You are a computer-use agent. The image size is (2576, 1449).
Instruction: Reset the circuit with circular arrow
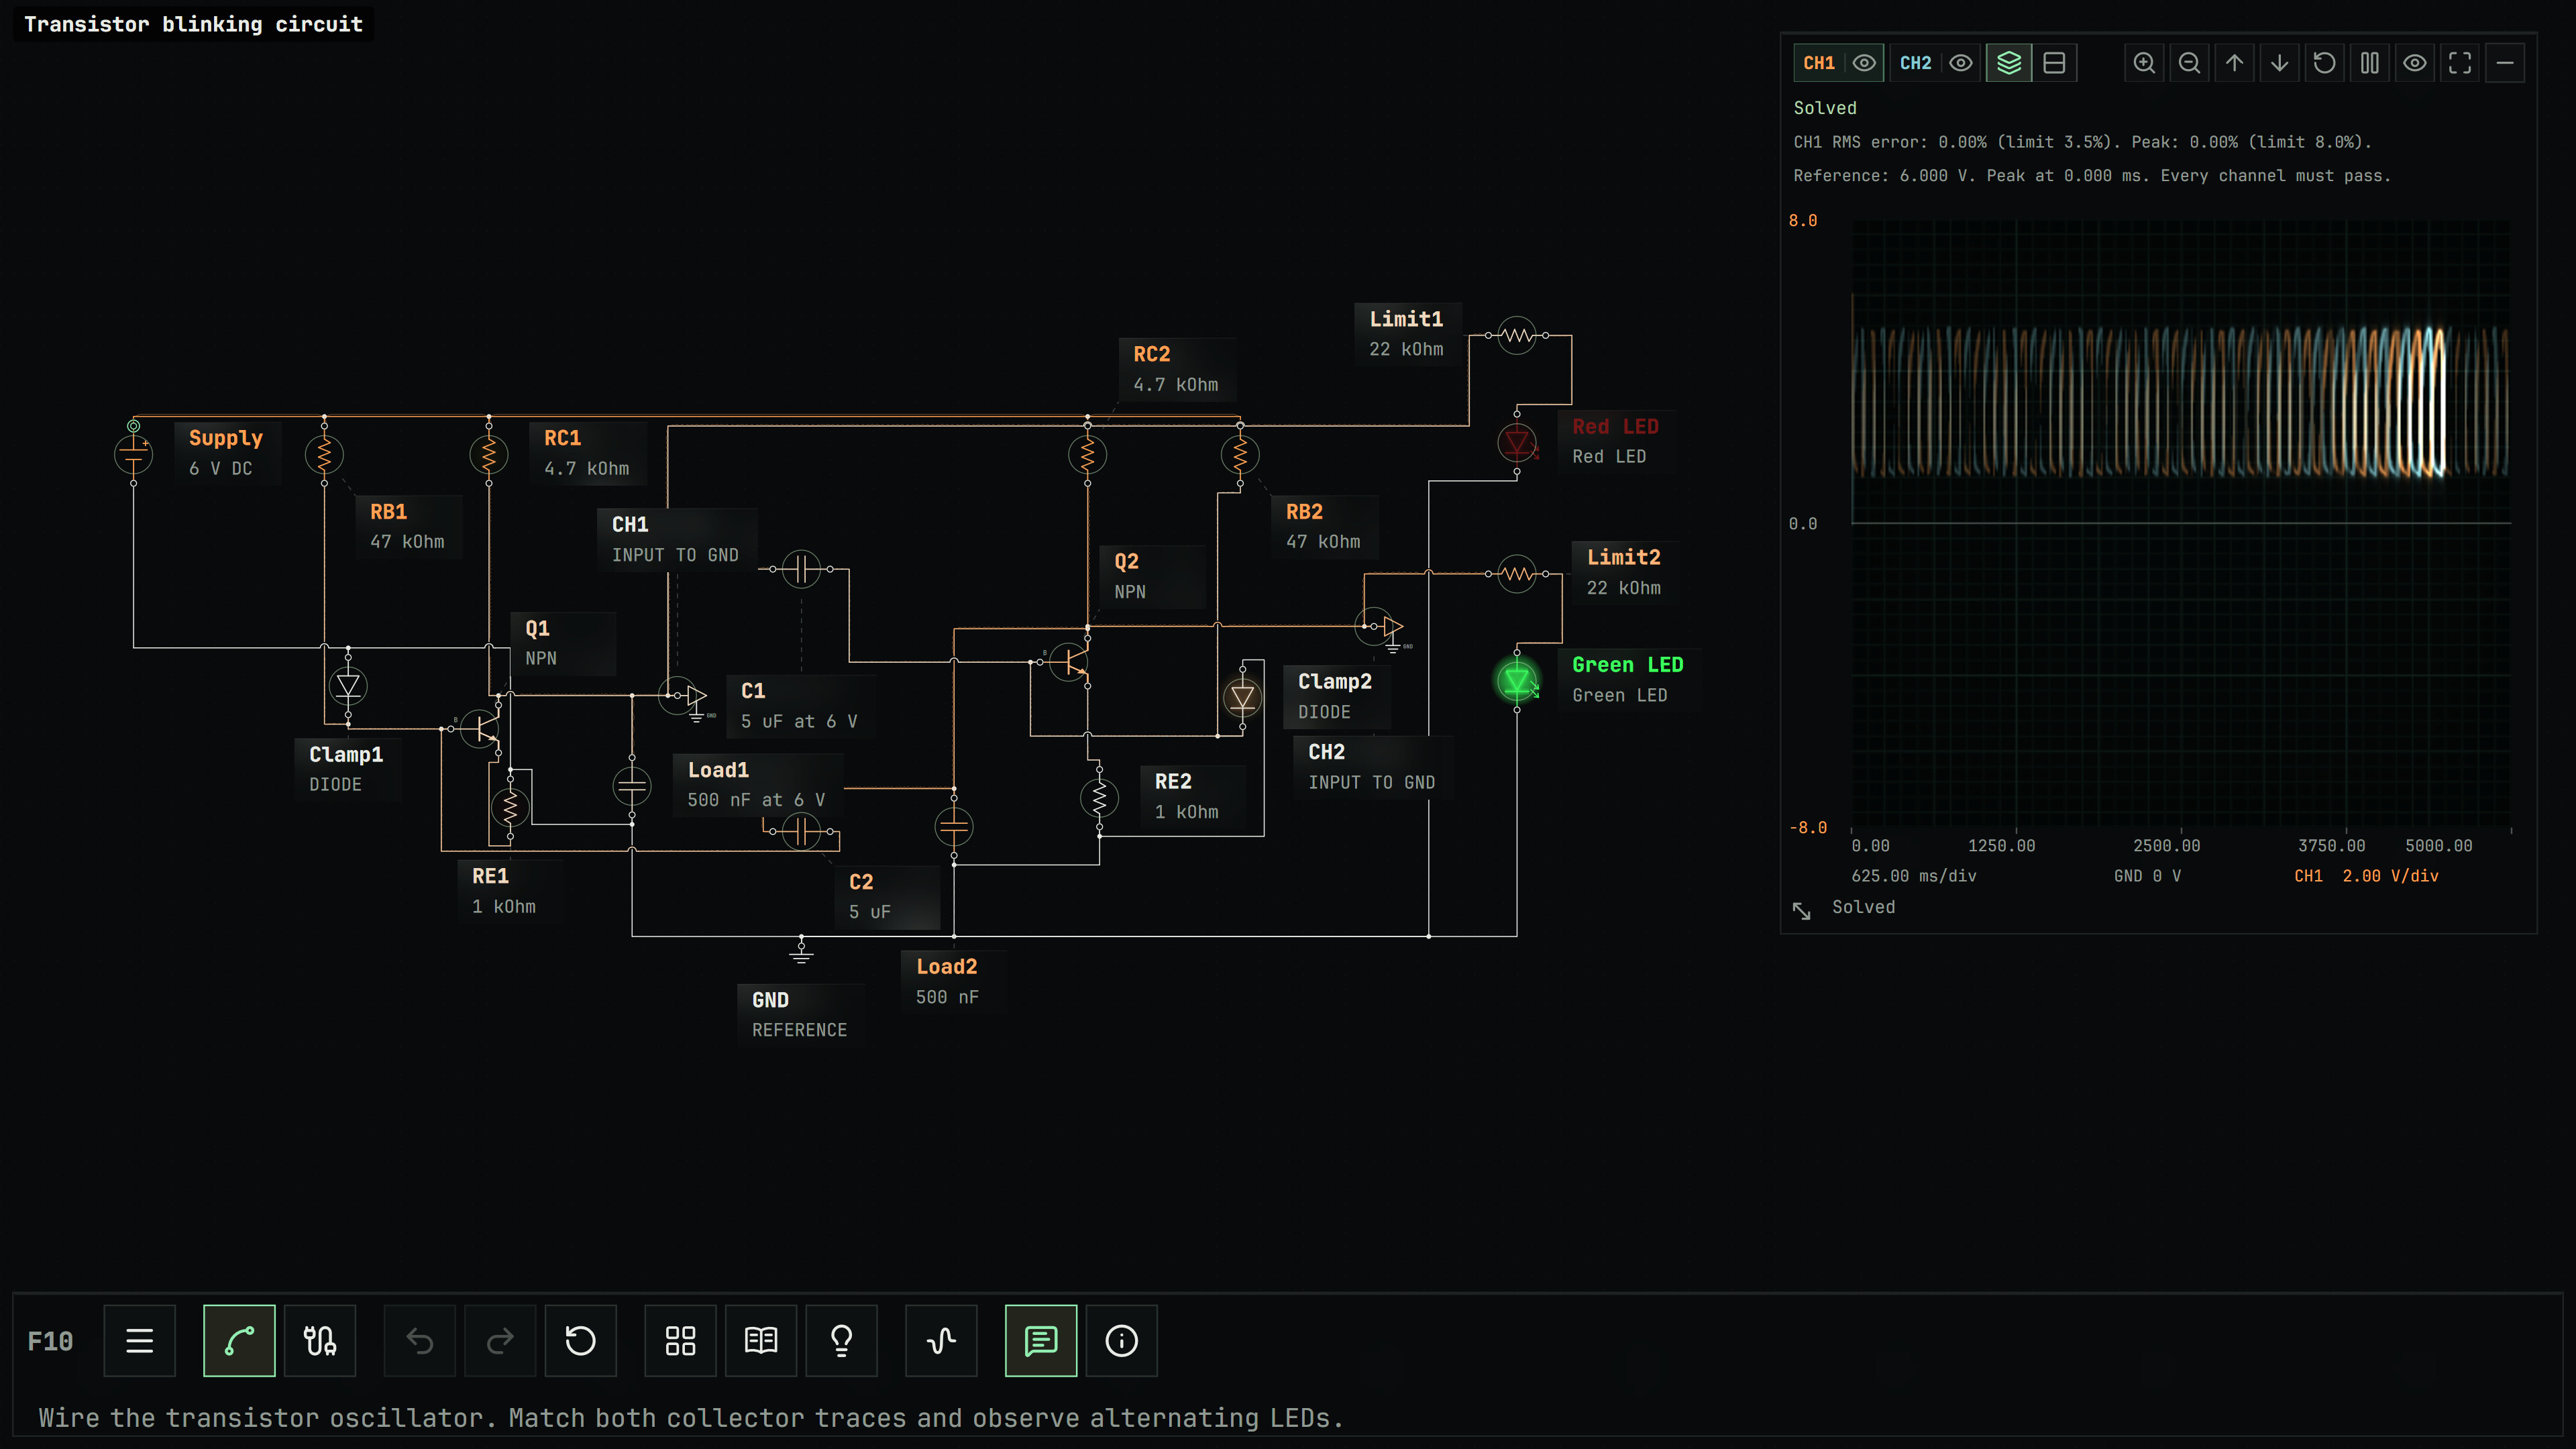[581, 1340]
